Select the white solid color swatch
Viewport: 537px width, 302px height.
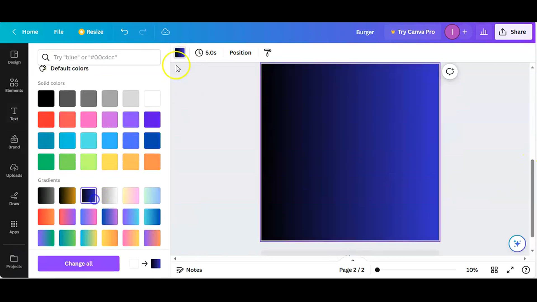(x=152, y=98)
